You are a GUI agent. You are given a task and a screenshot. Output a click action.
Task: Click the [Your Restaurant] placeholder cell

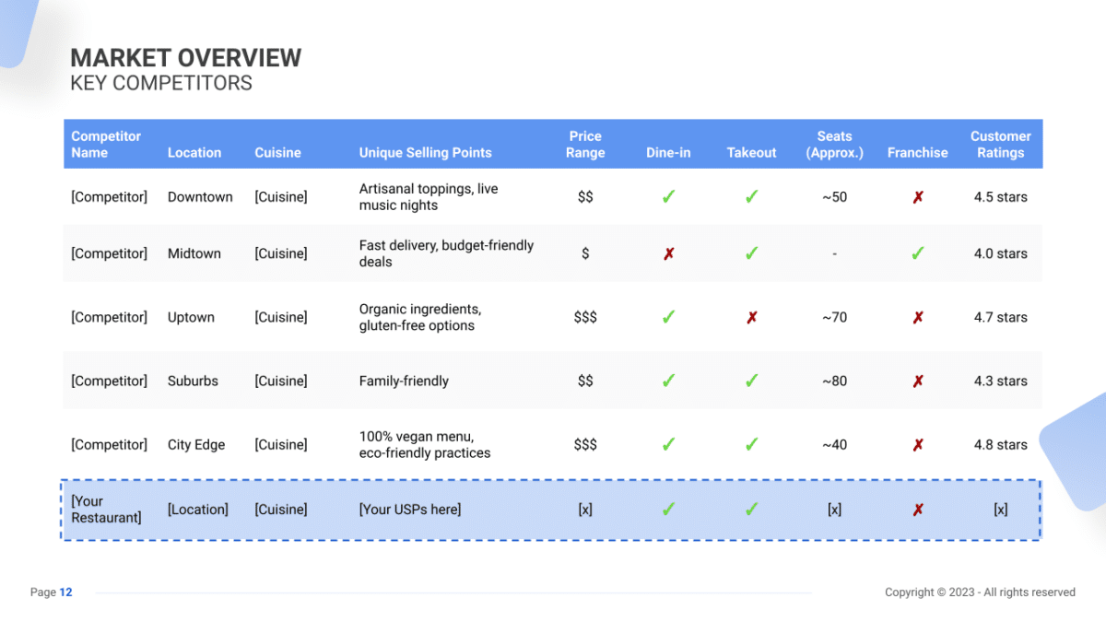[105, 509]
